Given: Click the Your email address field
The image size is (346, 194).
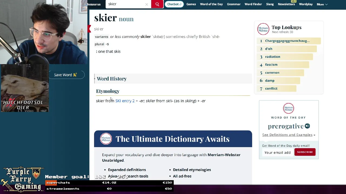Looking at the screenshot, I should coord(278,152).
